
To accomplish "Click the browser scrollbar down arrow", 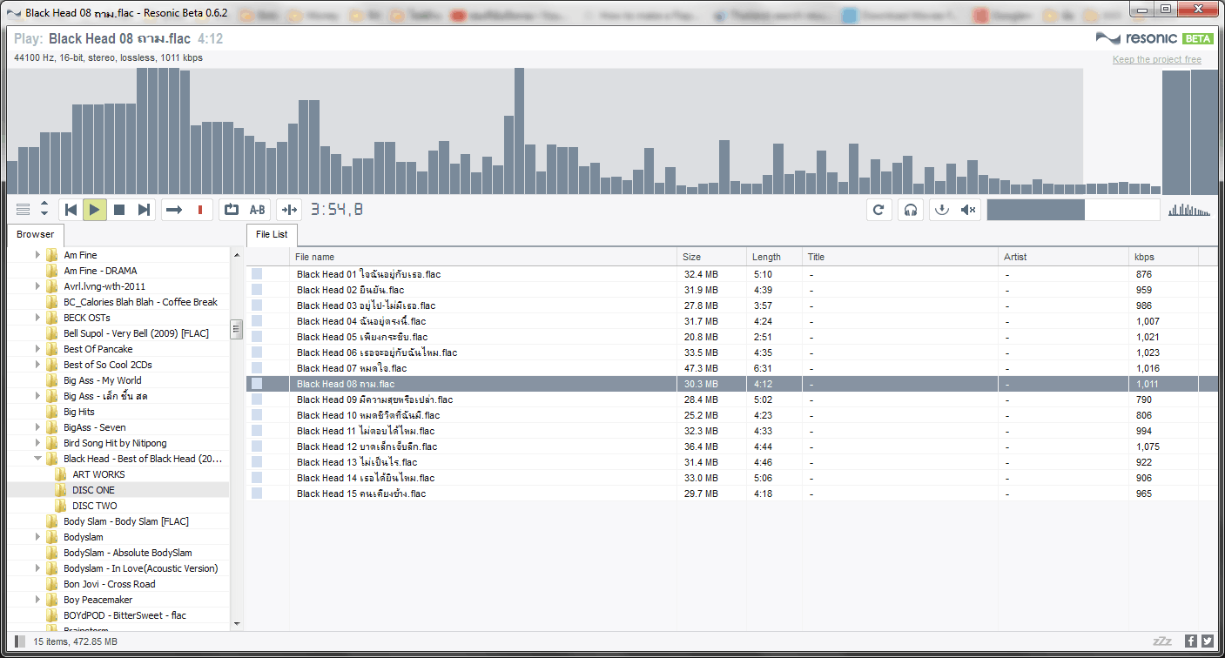I will point(236,624).
